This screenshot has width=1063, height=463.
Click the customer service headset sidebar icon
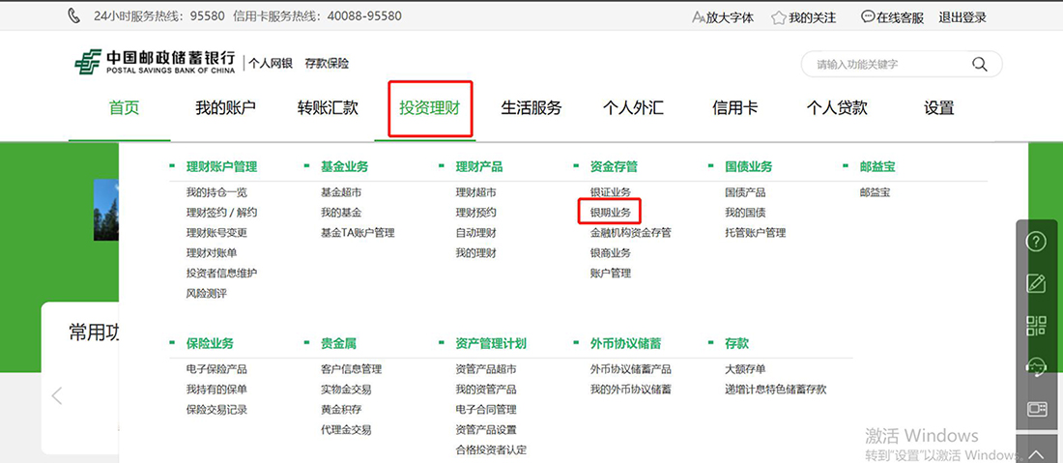[x=1036, y=366]
